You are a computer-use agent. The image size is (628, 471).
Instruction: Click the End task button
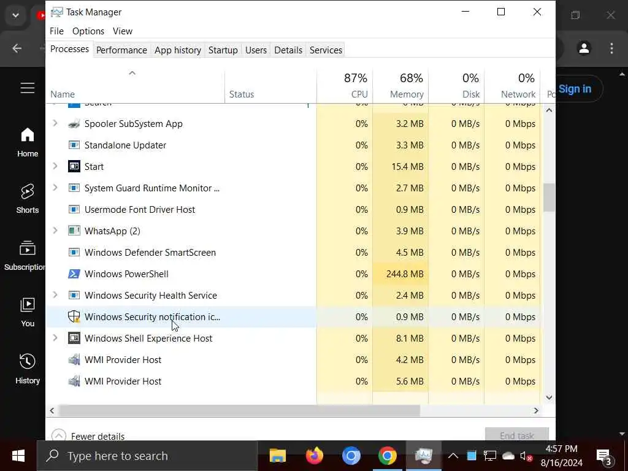516,435
